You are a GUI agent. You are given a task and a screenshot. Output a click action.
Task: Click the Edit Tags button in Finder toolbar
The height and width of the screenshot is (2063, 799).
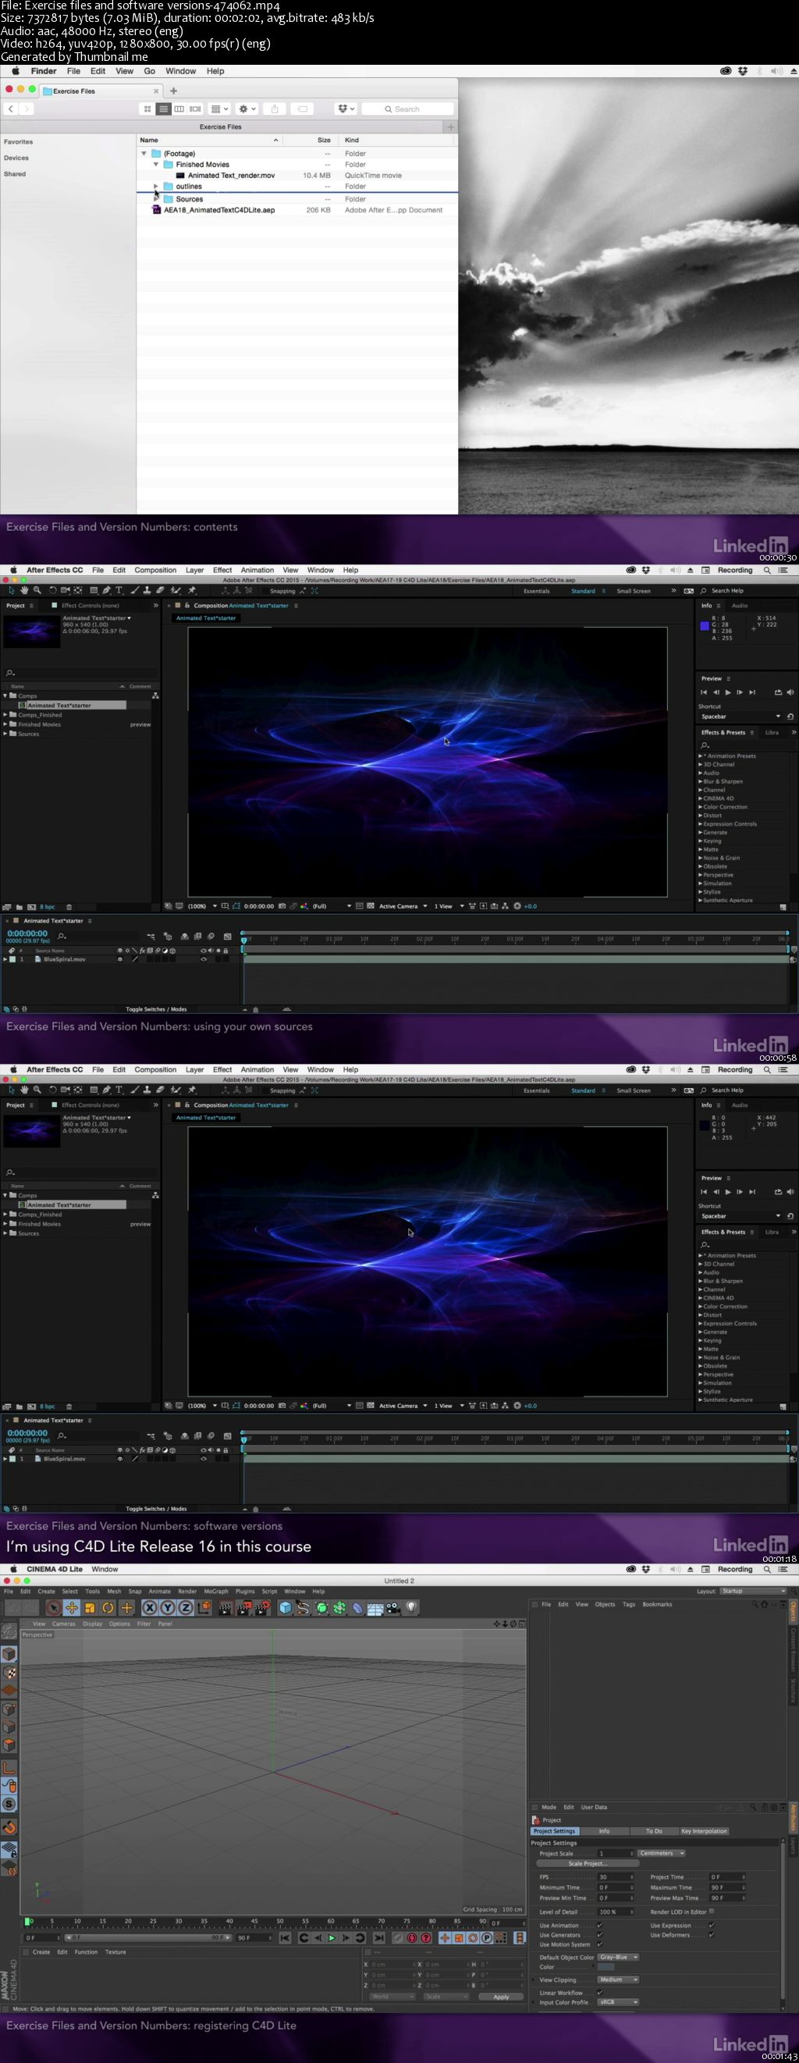(x=303, y=109)
